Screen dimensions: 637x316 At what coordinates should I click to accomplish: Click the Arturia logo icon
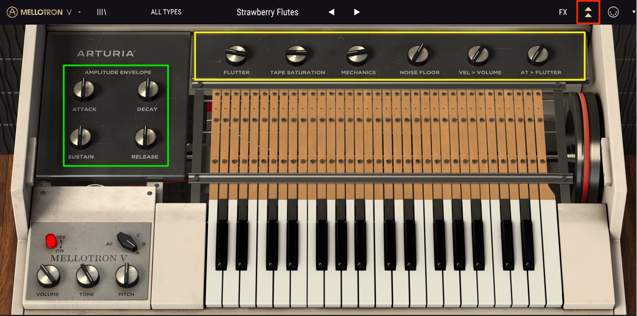pyautogui.click(x=12, y=12)
